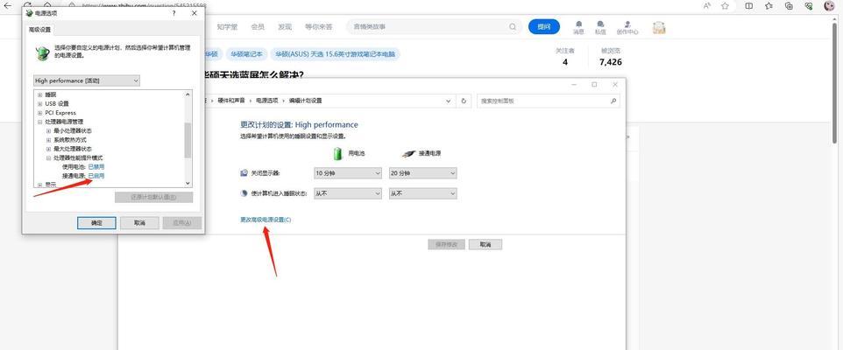Open Zhihu 创作中心 icon
This screenshot has height=350, width=843.
point(627,24)
